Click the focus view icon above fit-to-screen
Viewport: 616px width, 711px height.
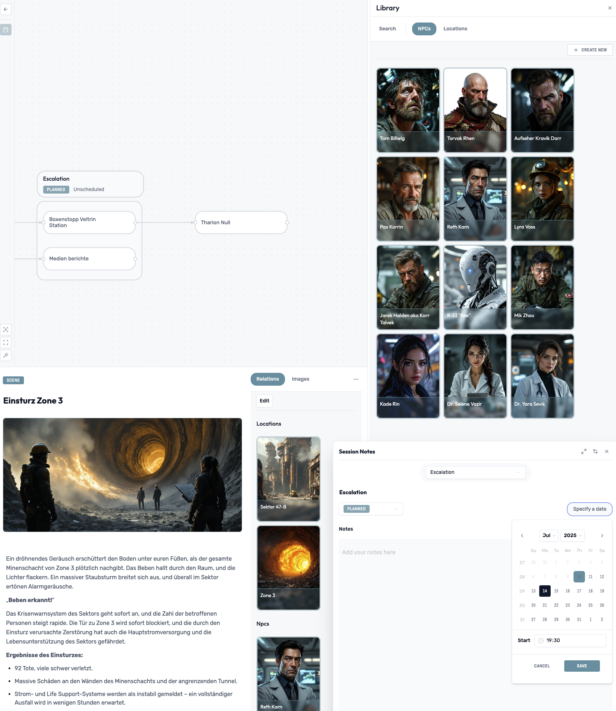[6, 330]
